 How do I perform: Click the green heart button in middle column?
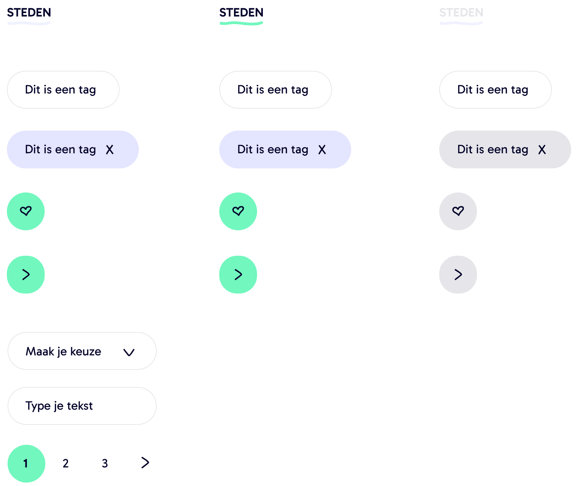click(238, 211)
